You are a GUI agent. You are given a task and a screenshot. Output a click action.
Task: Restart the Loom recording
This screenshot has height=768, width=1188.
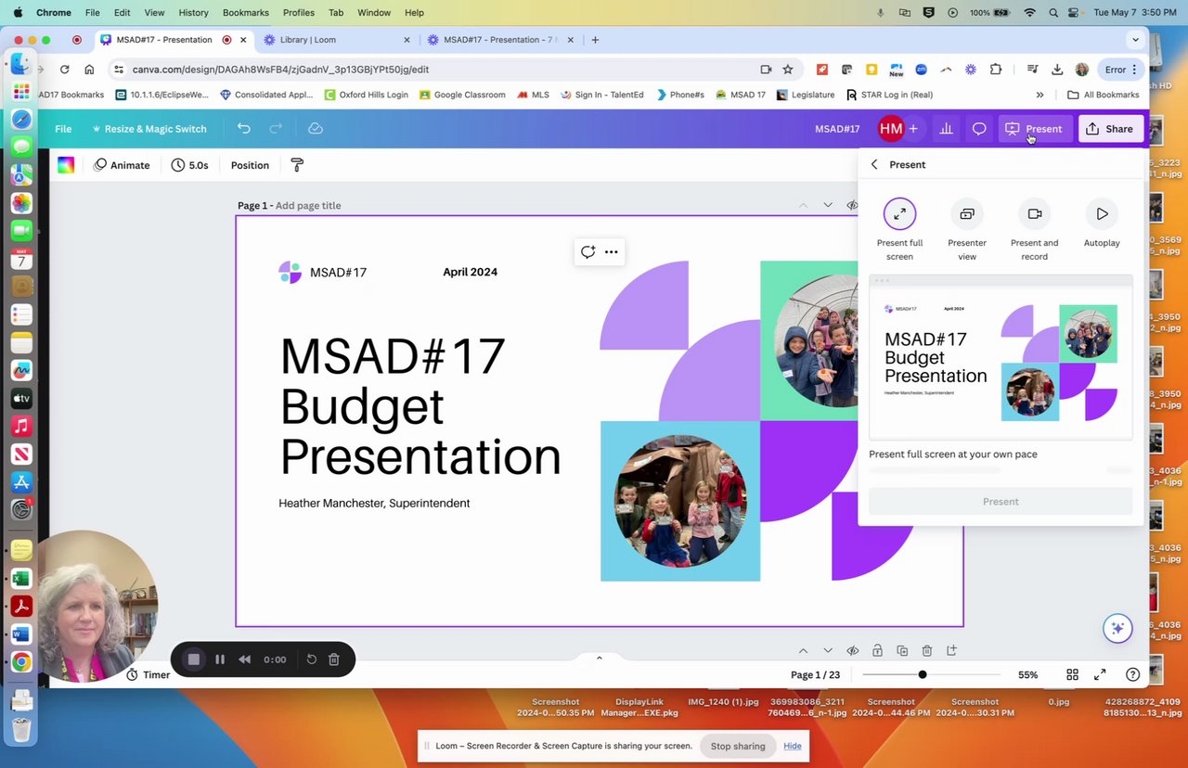[312, 659]
